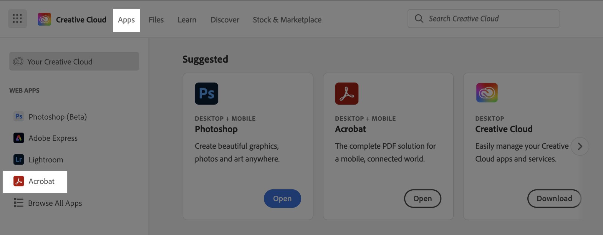Click the Photoshop card app icon
Screen dimensions: 603x235
coord(206,94)
